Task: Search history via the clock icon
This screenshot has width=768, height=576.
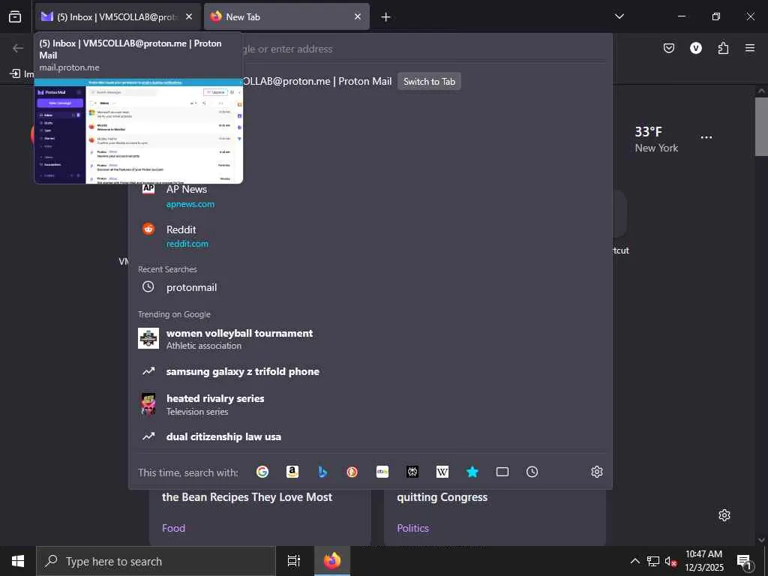Action: 532,472
